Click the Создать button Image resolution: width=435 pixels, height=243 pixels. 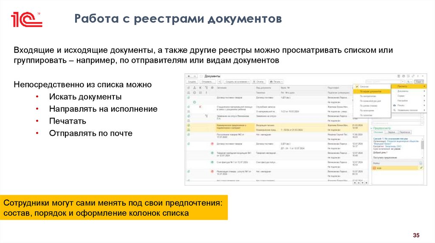point(192,82)
